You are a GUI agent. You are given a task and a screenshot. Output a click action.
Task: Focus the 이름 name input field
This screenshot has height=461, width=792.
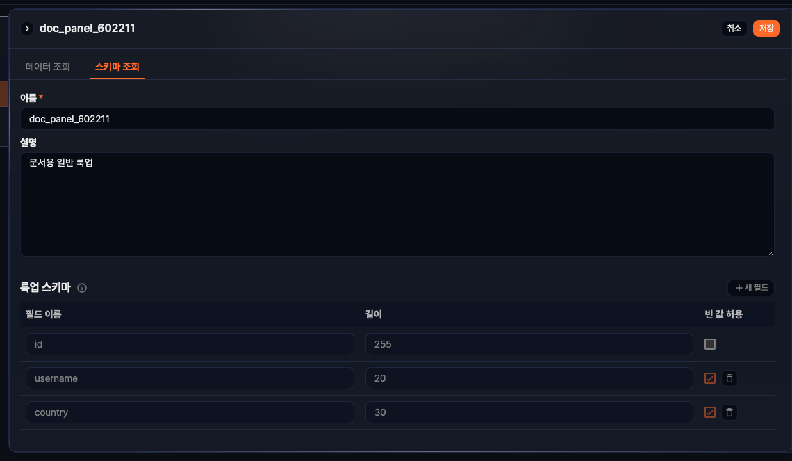pyautogui.click(x=397, y=119)
